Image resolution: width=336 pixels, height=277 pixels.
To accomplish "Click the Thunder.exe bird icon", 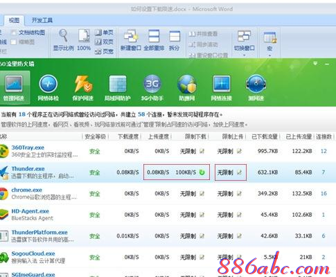I will (4, 172).
